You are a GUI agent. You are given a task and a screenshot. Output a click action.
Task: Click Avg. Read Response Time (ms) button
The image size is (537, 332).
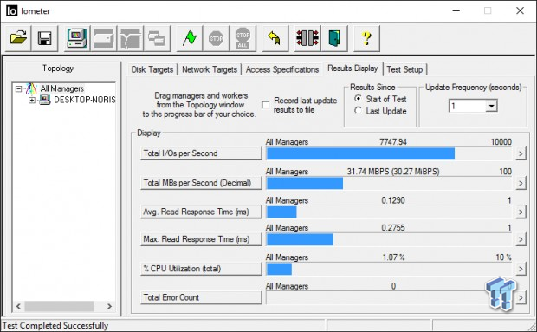pyautogui.click(x=201, y=212)
